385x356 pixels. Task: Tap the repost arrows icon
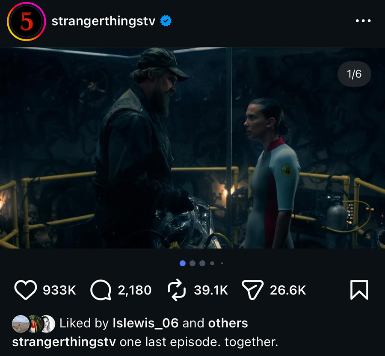(177, 290)
